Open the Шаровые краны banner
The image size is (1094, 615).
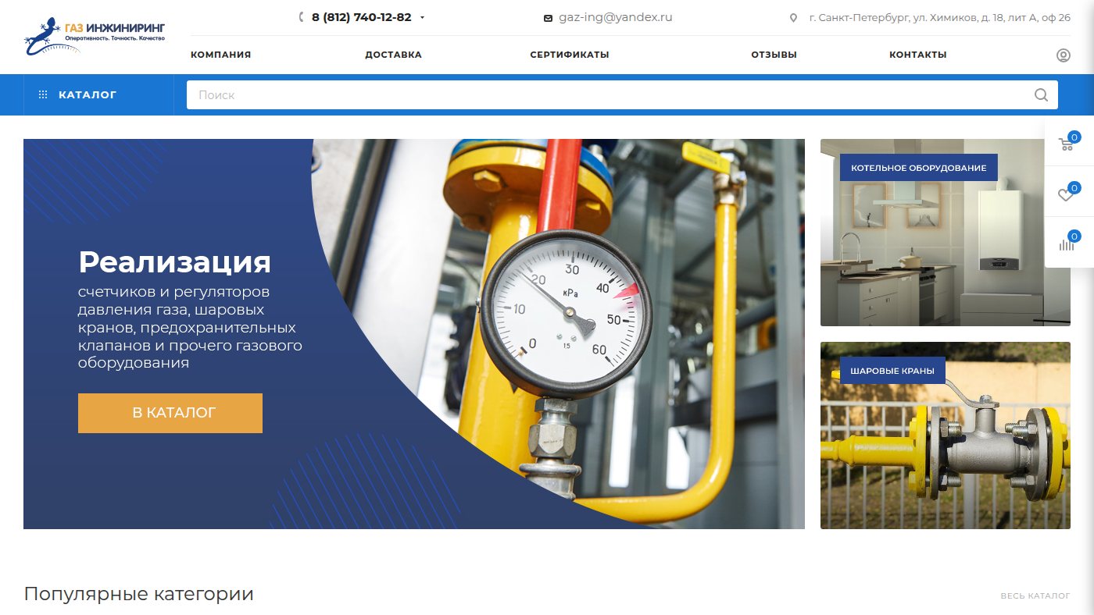pyautogui.click(x=946, y=435)
